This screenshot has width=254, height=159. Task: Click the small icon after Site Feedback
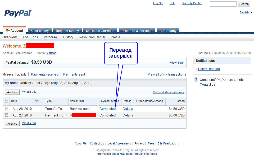coord(179,144)
